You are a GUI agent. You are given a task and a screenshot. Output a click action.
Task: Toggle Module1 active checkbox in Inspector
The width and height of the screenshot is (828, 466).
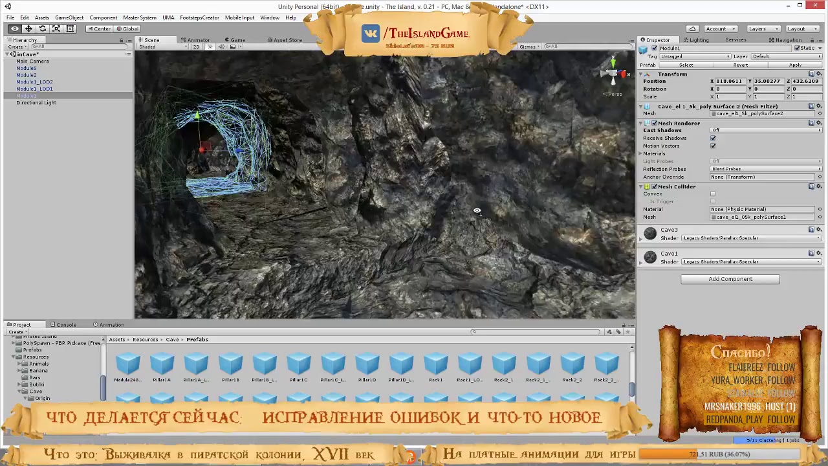[x=654, y=49]
